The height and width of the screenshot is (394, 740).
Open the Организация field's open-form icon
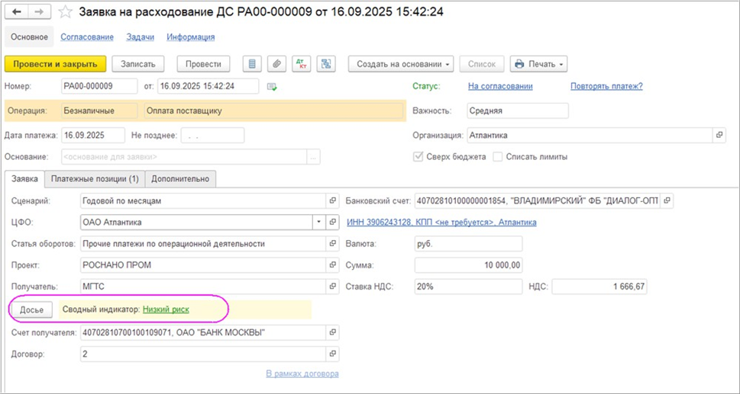[719, 135]
